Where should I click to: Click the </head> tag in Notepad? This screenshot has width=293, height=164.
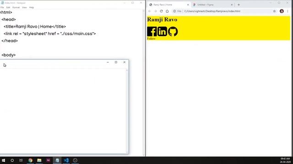pyautogui.click(x=10, y=41)
